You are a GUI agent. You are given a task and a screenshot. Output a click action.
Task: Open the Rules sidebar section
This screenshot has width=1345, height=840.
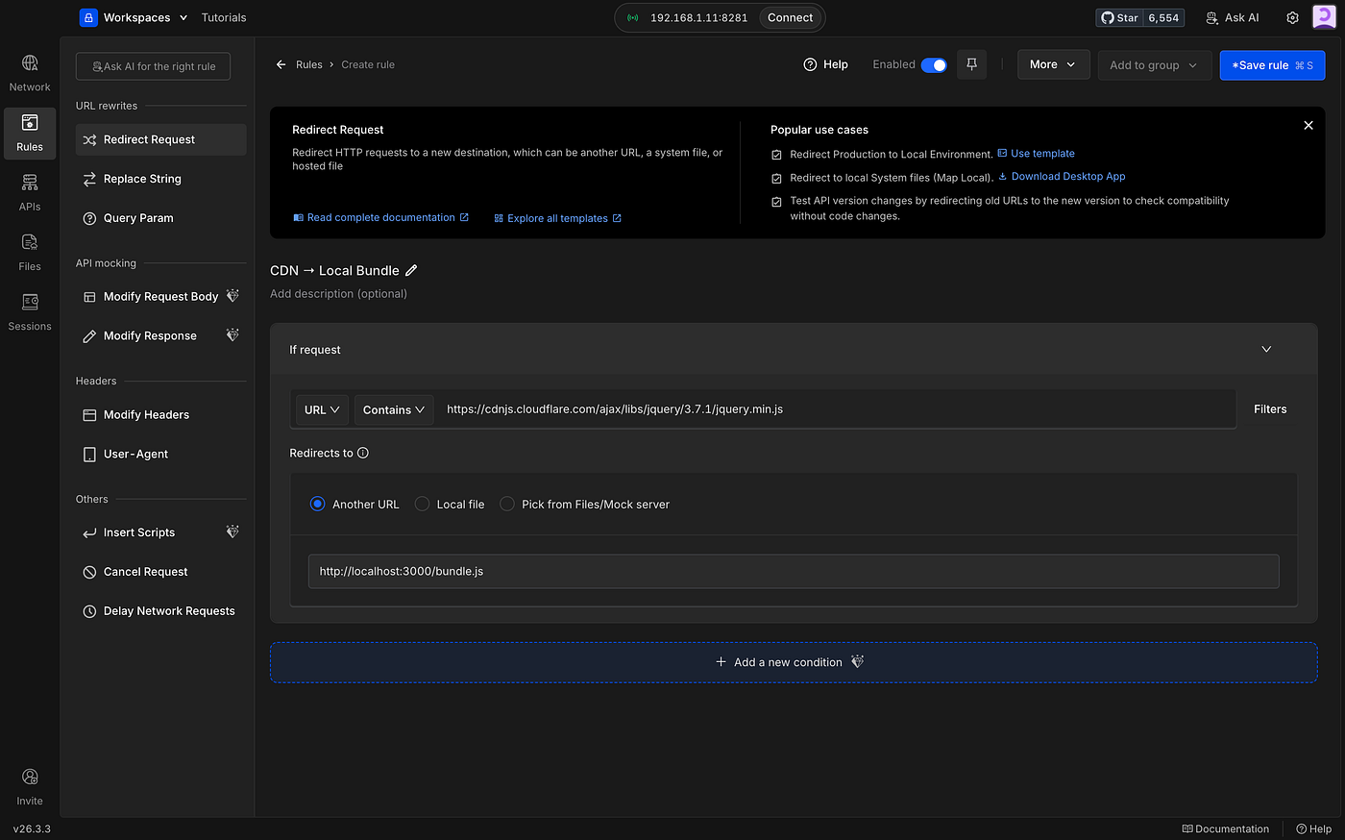30,133
